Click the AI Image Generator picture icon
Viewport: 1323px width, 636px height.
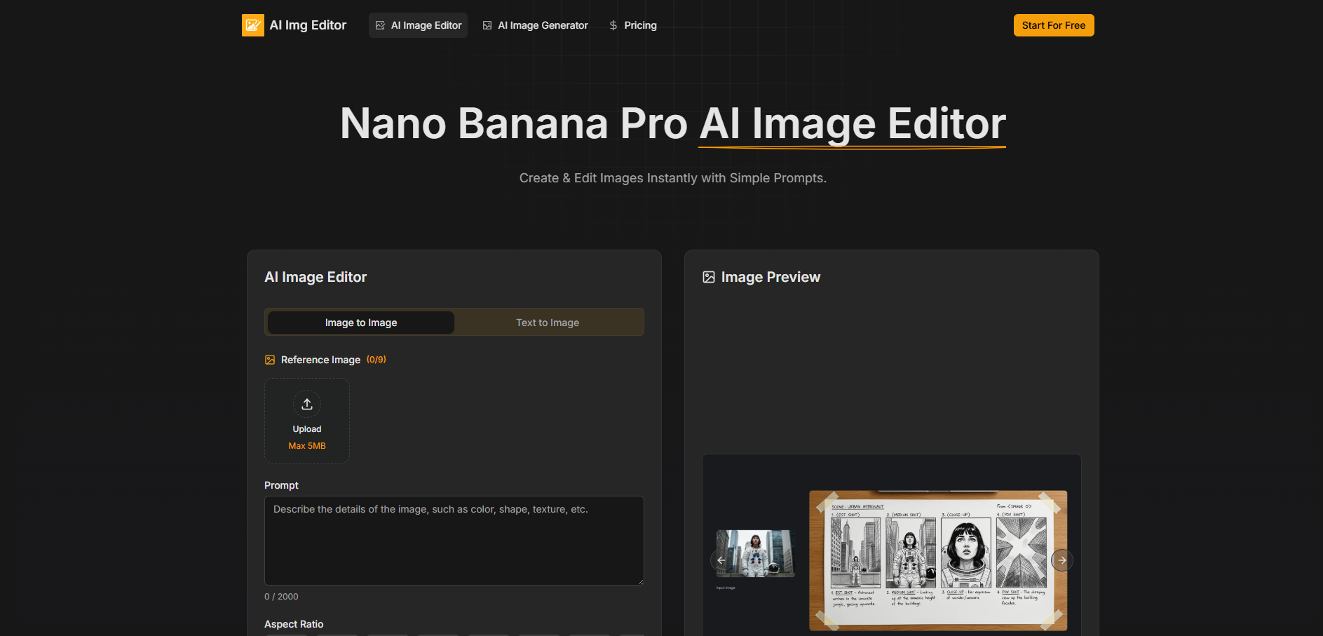(x=487, y=25)
